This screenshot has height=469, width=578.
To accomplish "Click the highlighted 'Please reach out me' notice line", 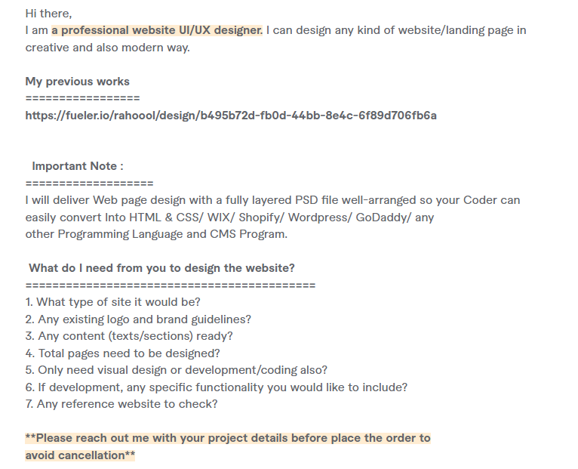I will [x=228, y=438].
